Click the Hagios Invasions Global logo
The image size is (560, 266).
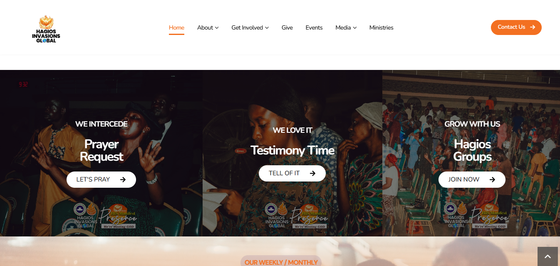[46, 29]
